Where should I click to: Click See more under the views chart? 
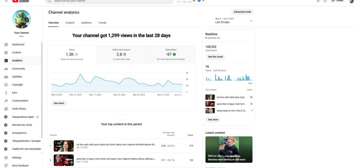[x=59, y=103]
